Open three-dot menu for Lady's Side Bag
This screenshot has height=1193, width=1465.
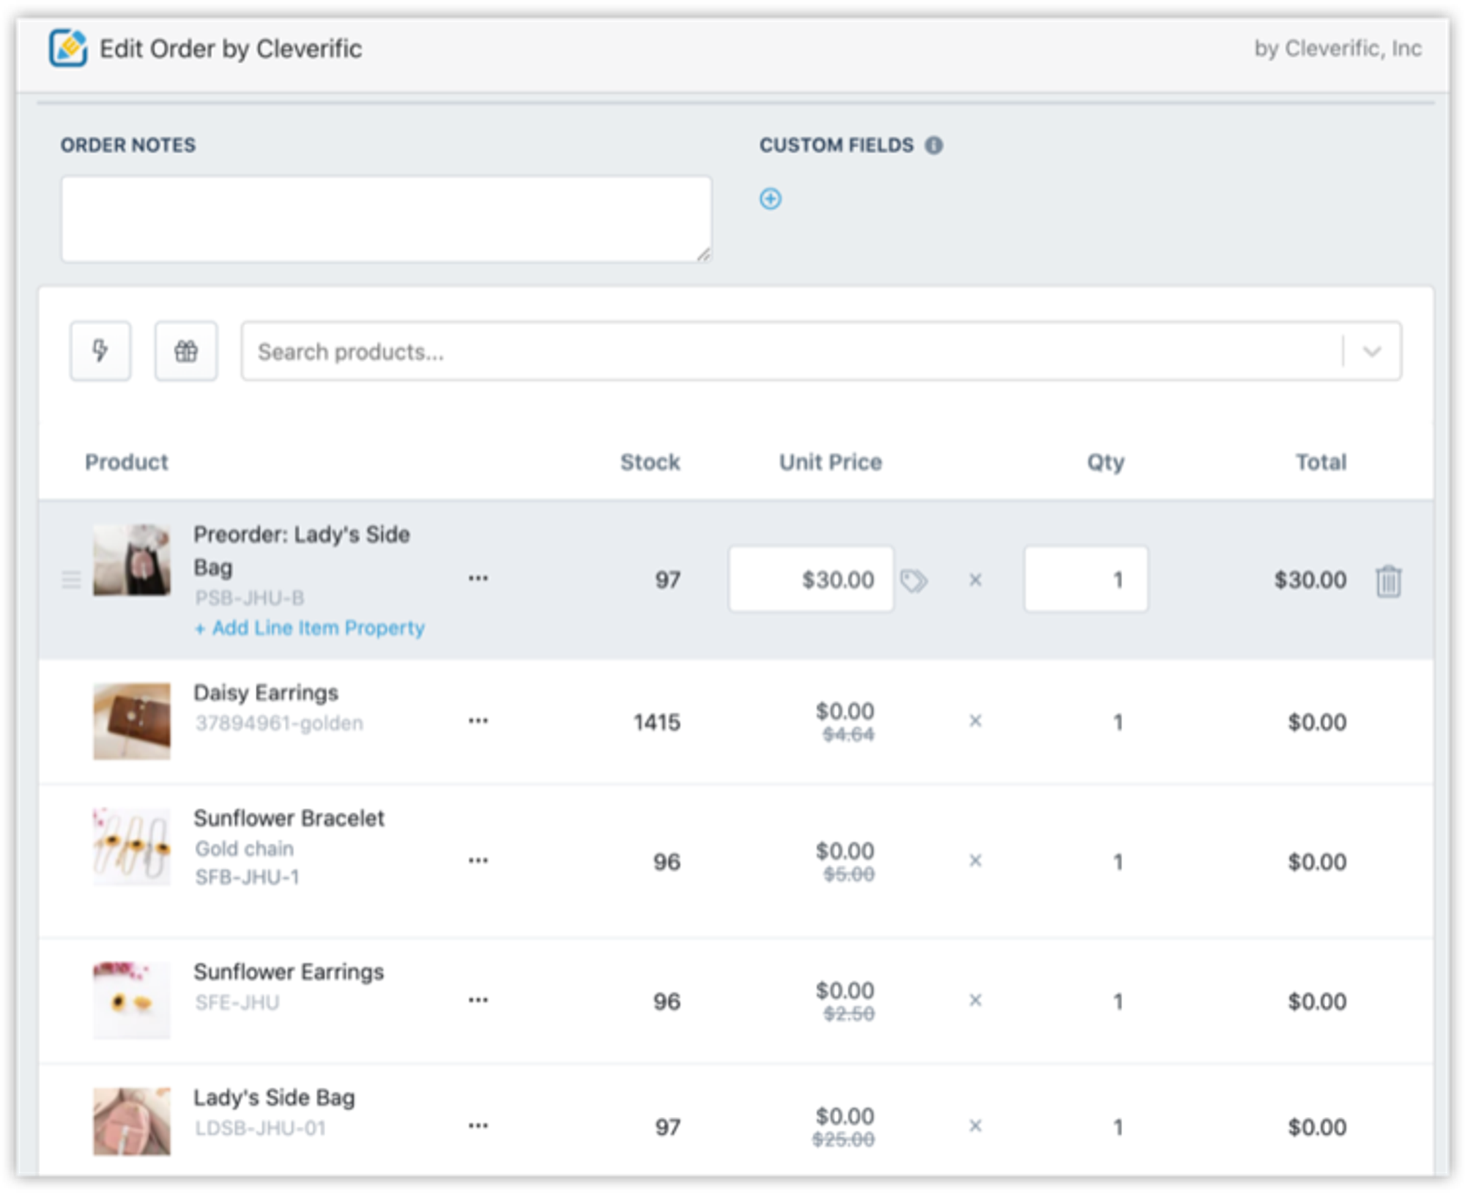[x=478, y=1126]
